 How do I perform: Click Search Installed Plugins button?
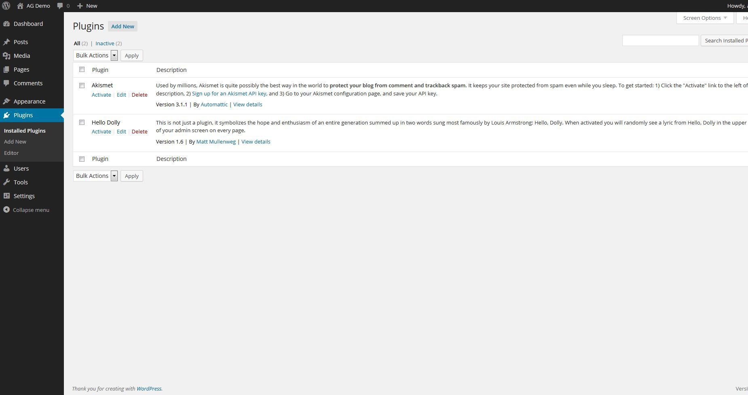(724, 40)
